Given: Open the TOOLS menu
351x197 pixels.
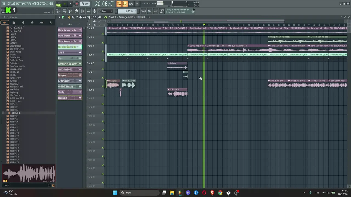Looking at the screenshot, I should (x=44, y=4).
